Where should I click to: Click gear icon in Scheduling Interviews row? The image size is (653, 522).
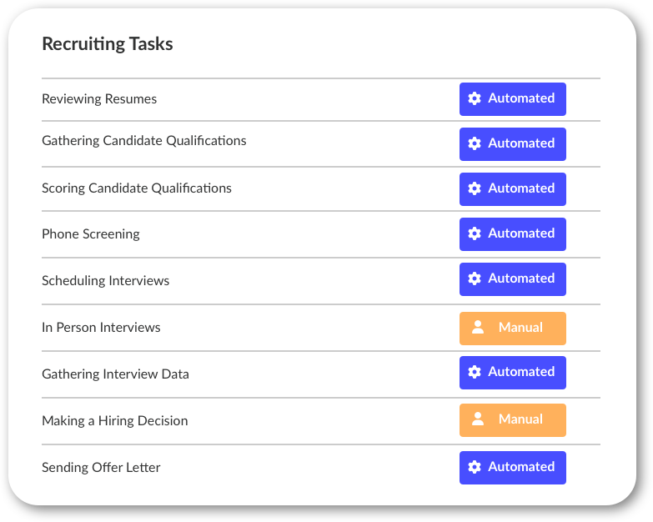click(475, 278)
